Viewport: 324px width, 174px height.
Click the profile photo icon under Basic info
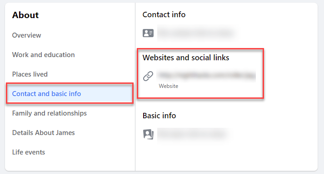tap(148, 135)
